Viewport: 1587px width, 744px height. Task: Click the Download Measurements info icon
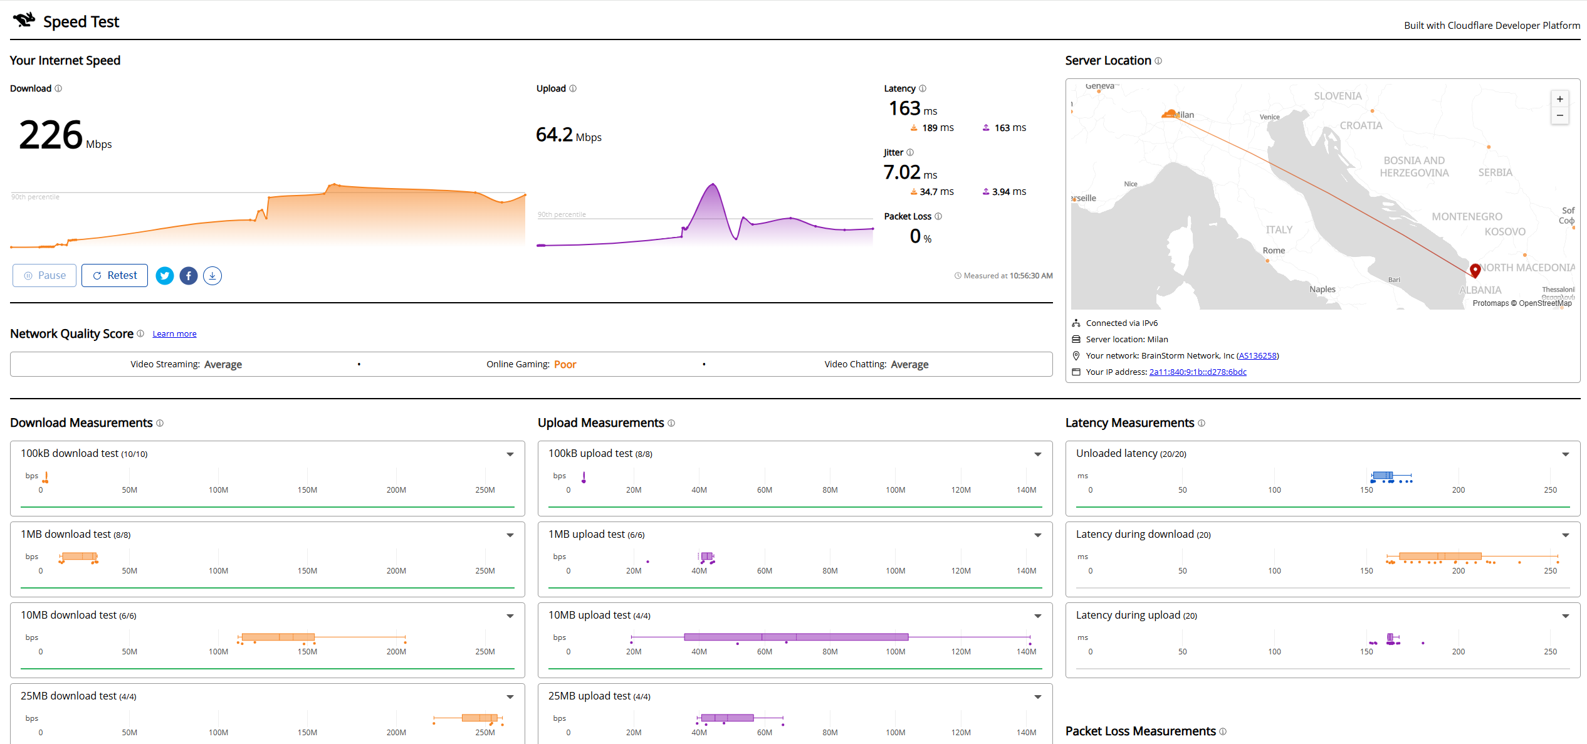(160, 423)
